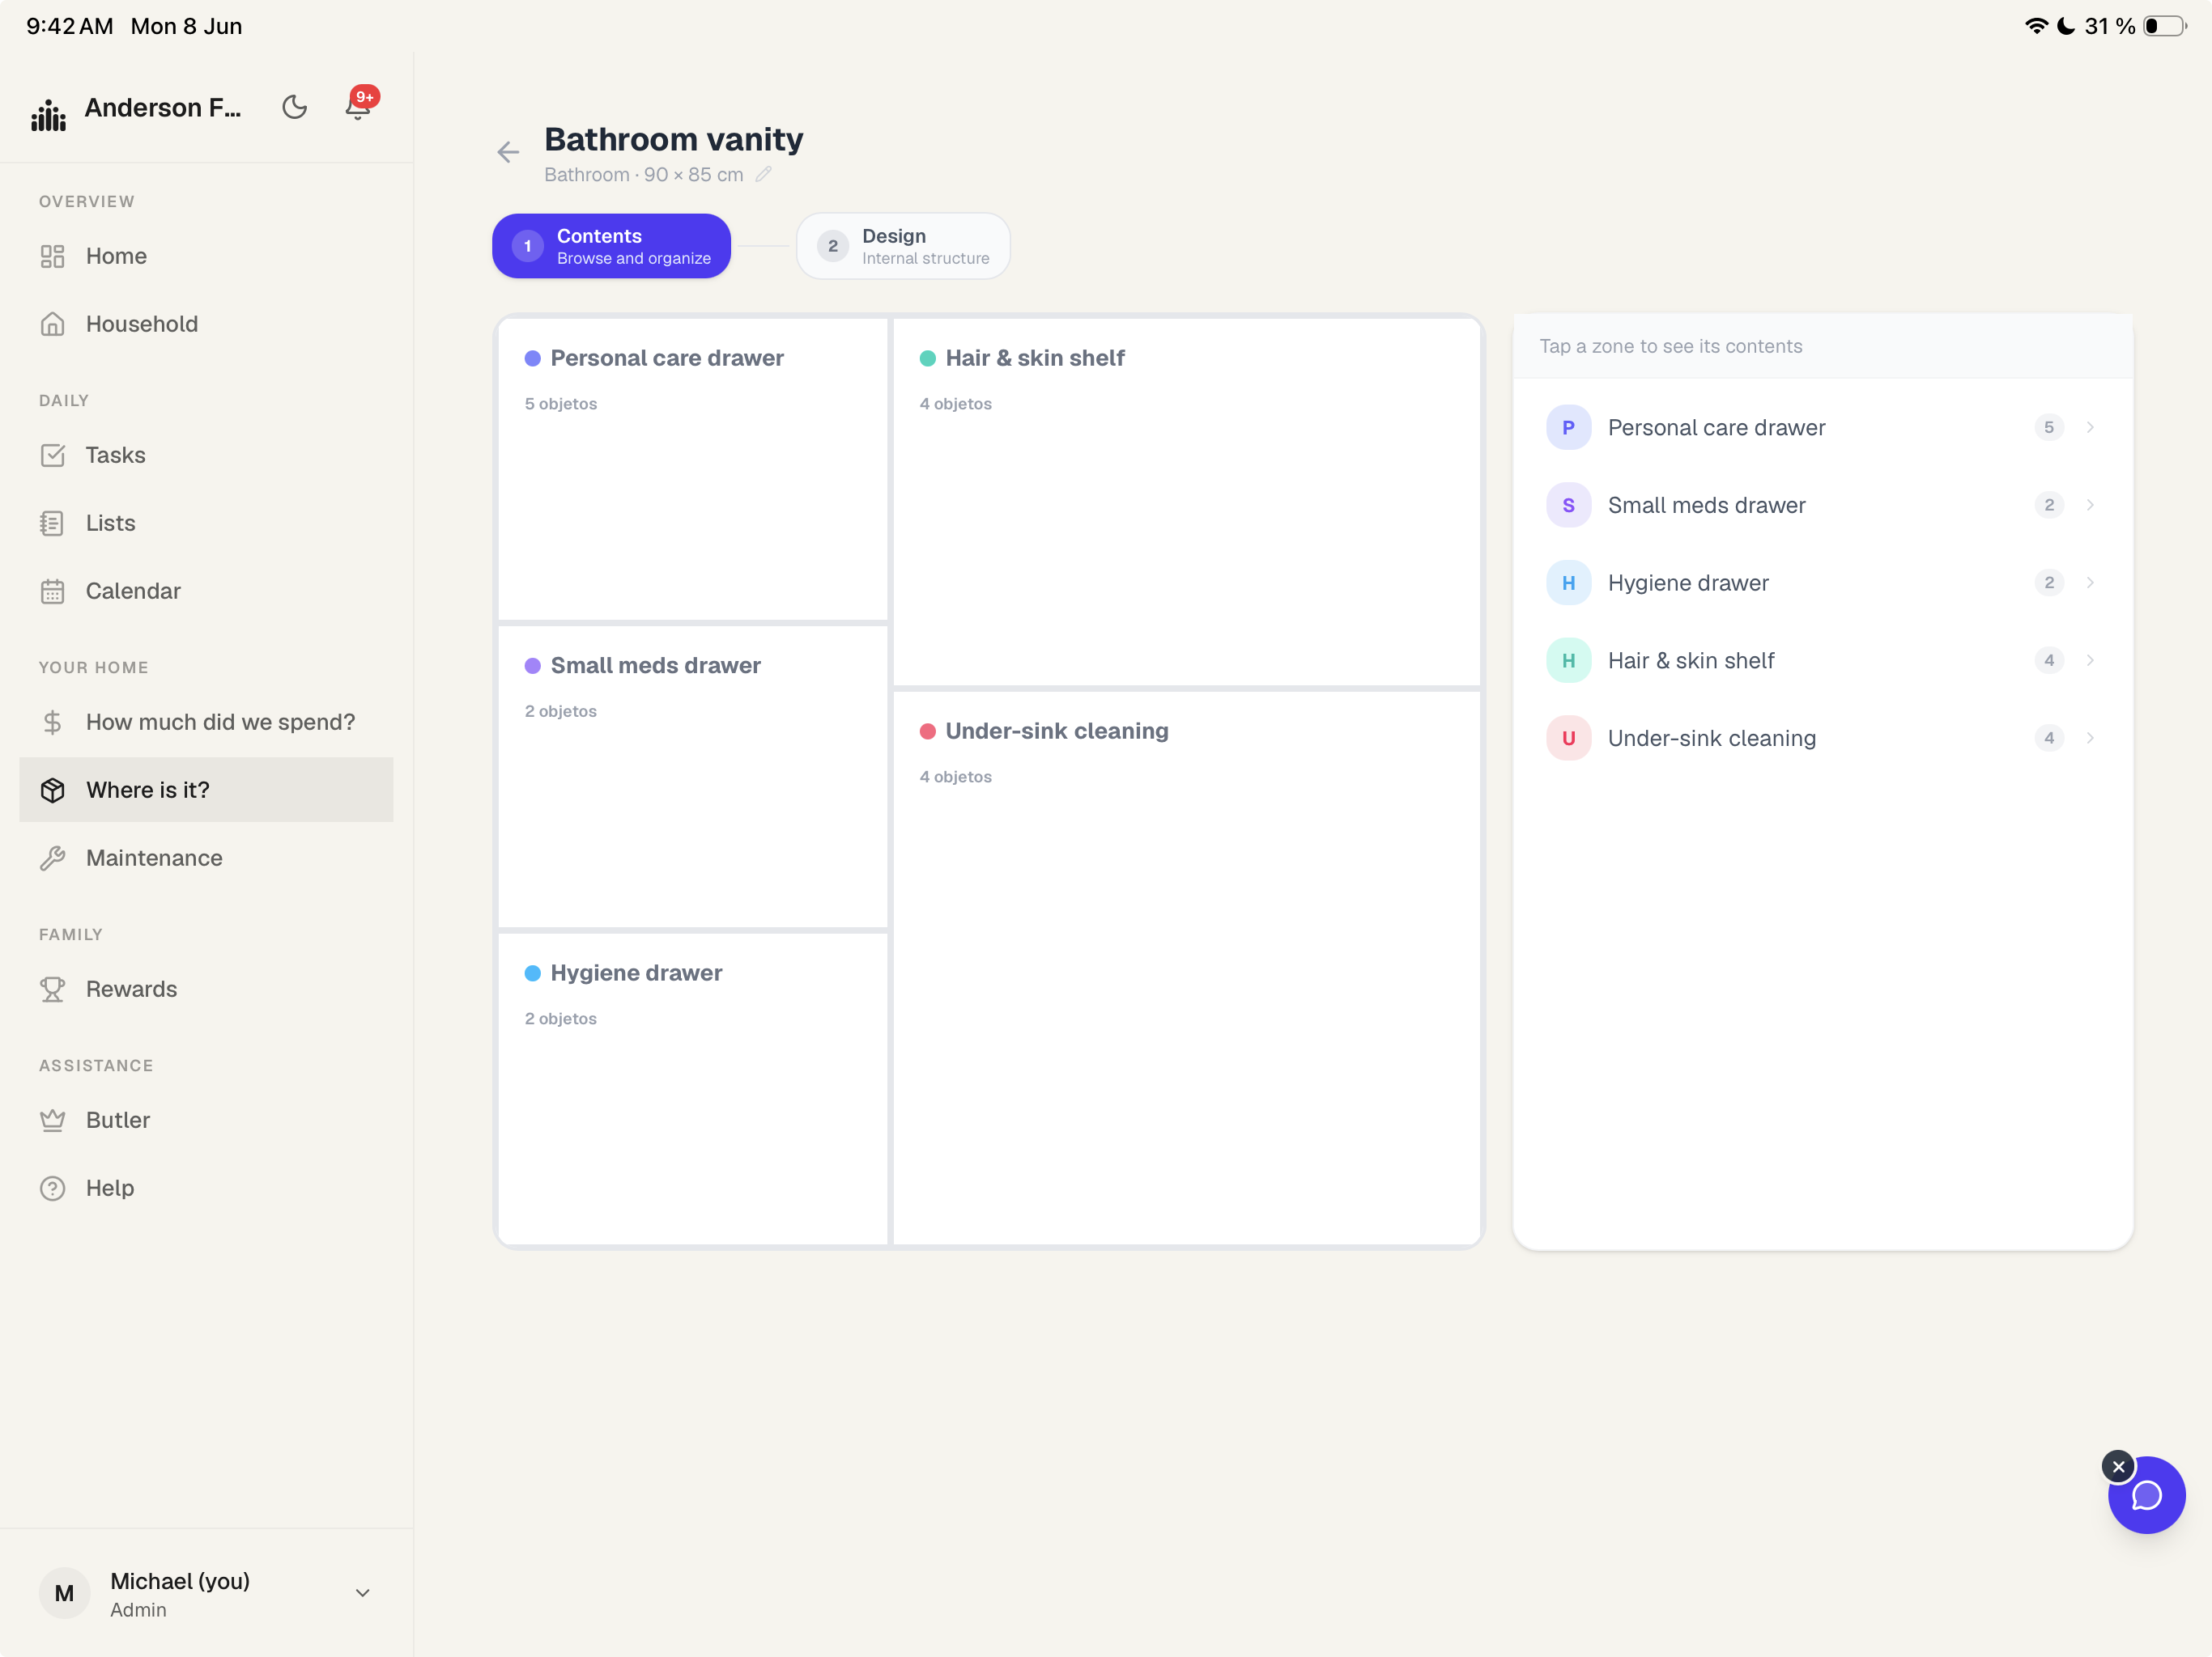The image size is (2212, 1657).
Task: Toggle dark mode with moon icon
Action: 294,107
